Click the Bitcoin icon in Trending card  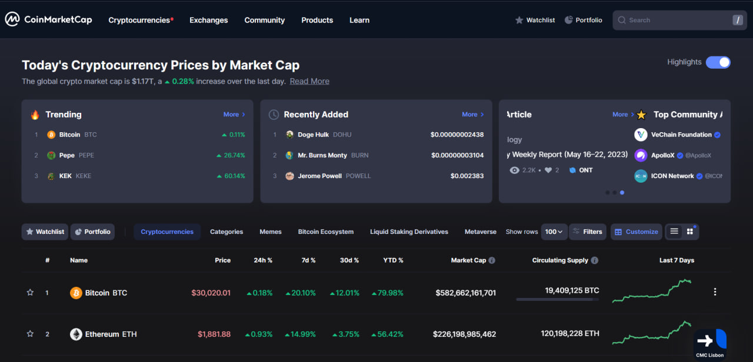tap(51, 135)
